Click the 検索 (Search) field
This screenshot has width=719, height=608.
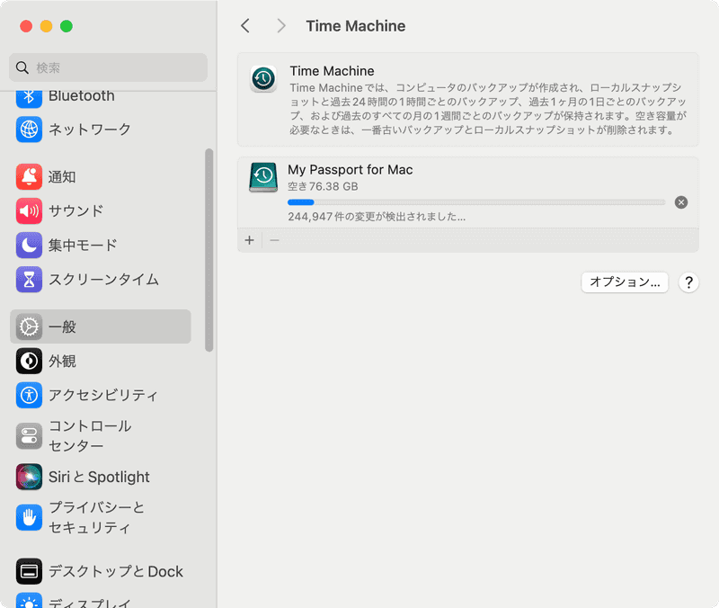[x=108, y=67]
